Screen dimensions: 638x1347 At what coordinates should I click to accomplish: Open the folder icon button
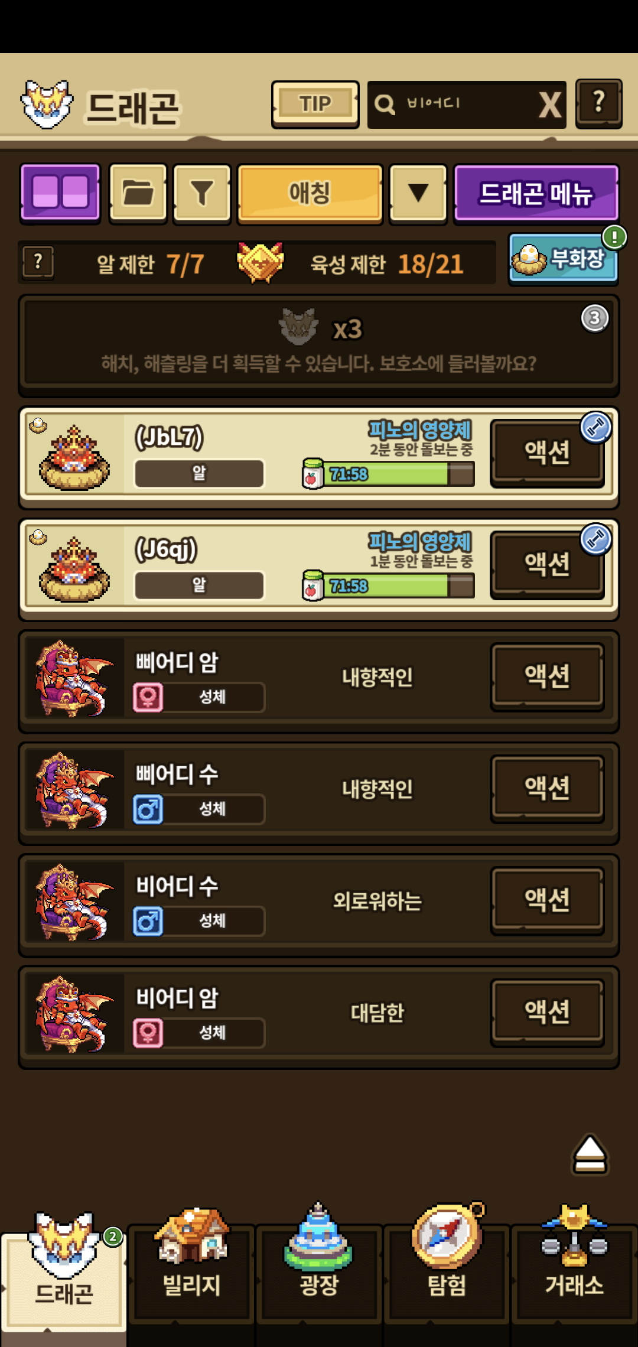pos(138,193)
